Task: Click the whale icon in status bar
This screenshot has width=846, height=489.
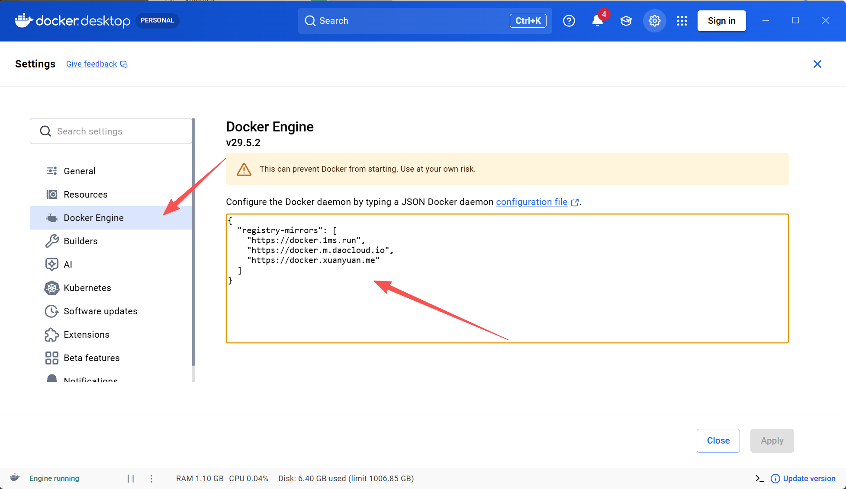Action: pyautogui.click(x=15, y=478)
